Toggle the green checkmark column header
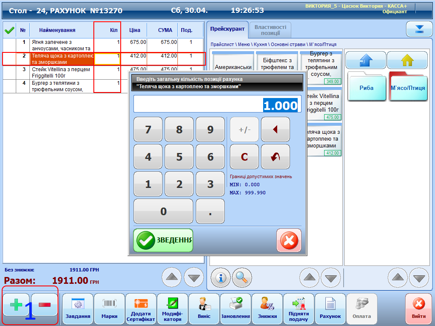The width and height of the screenshot is (435, 326). point(9,30)
